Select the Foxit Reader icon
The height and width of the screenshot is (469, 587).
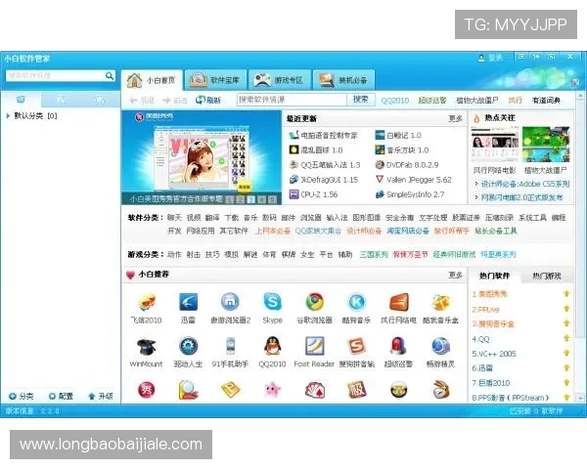click(x=314, y=346)
